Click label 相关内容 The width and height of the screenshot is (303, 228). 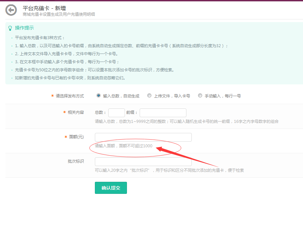pyautogui.click(x=76, y=112)
